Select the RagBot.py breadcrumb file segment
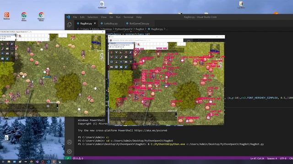 (157, 29)
